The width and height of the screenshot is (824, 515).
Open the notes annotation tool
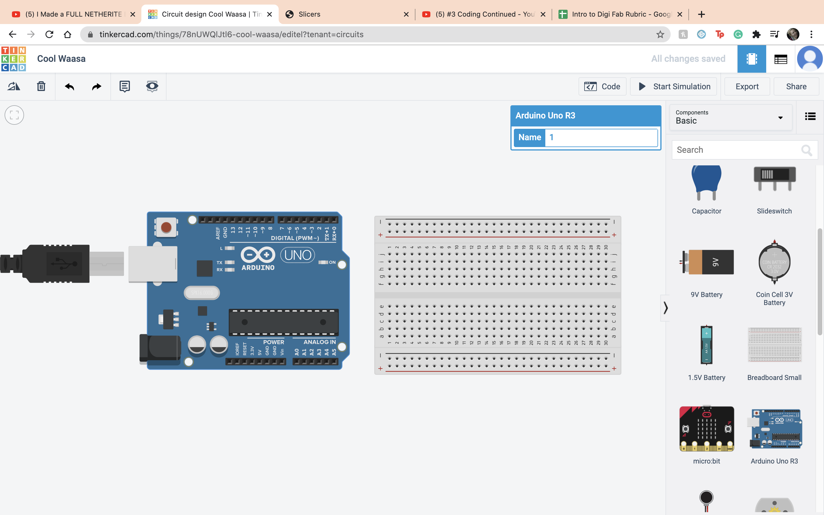point(125,86)
